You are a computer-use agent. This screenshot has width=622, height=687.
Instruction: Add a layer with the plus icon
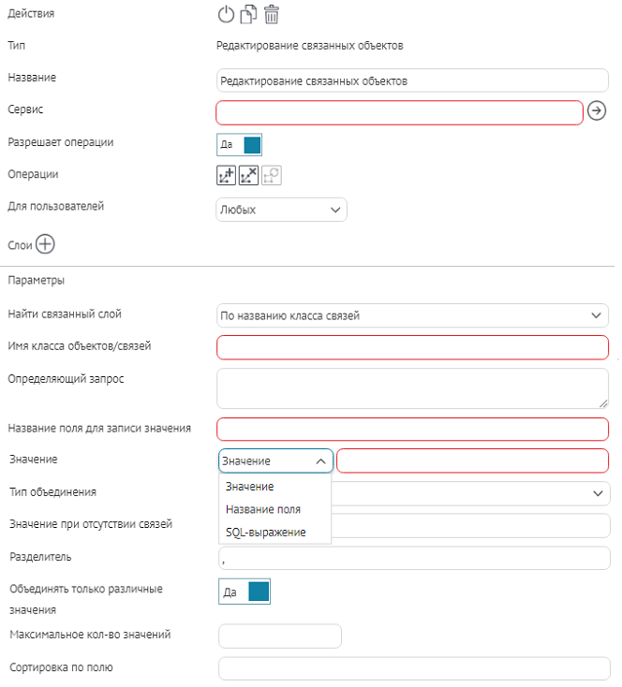(x=45, y=244)
